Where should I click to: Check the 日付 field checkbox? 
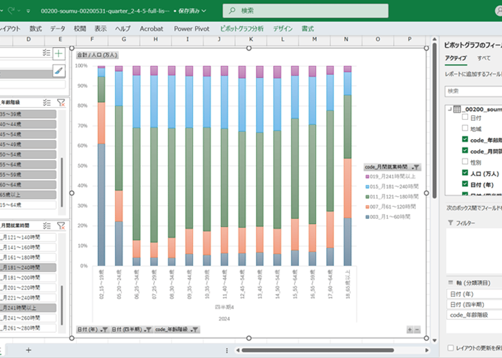pyautogui.click(x=465, y=117)
